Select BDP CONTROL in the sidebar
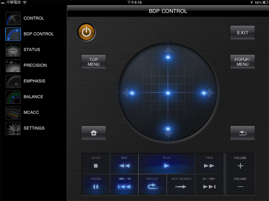The width and height of the screenshot is (269, 201). (34, 34)
